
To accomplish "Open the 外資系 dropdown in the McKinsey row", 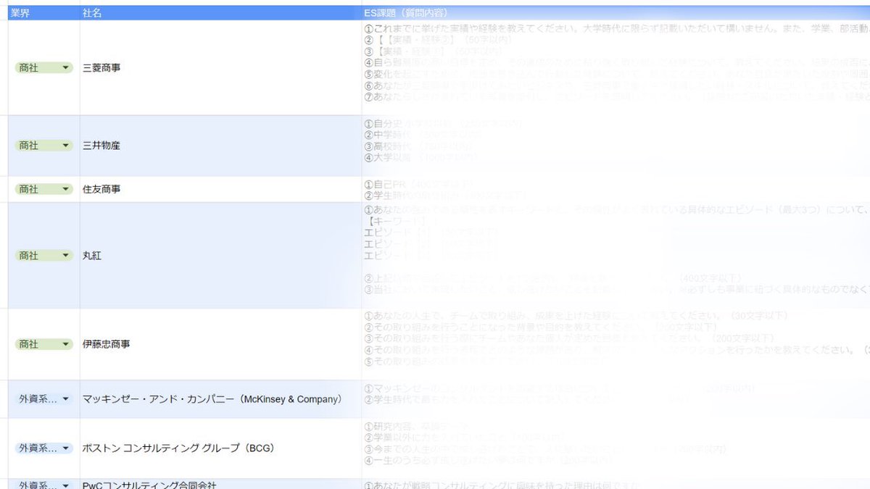I will (x=44, y=399).
